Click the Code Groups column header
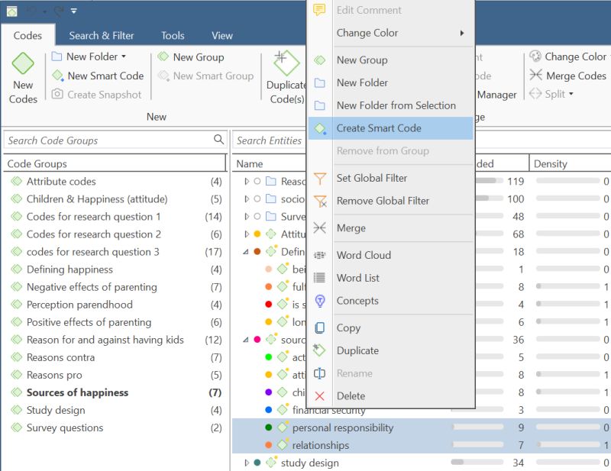The image size is (611, 471). pyautogui.click(x=115, y=163)
